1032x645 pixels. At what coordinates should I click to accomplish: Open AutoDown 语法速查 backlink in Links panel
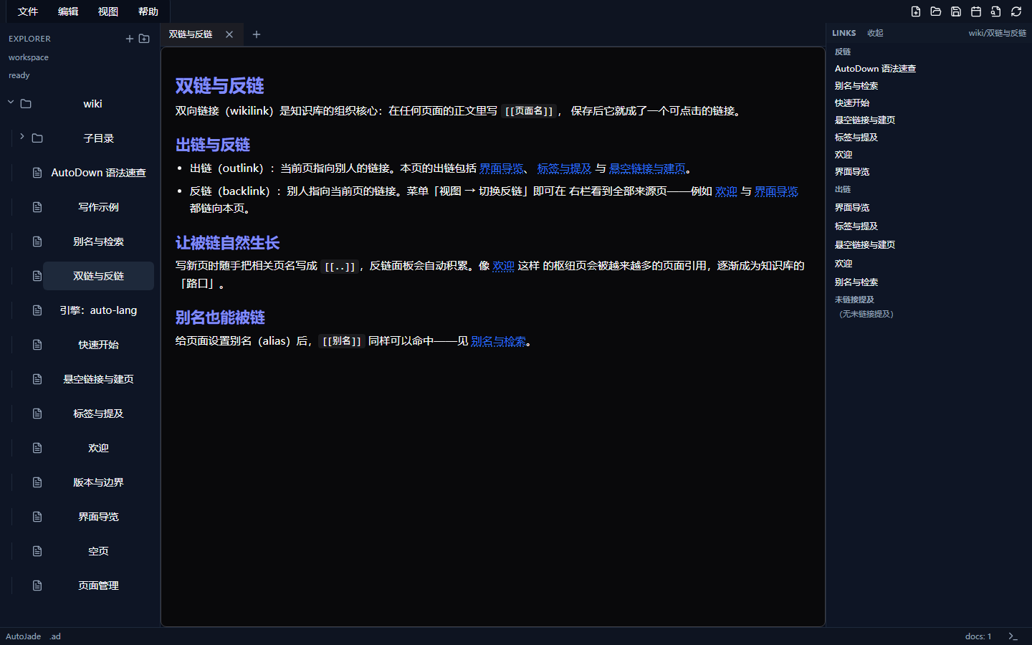tap(875, 69)
